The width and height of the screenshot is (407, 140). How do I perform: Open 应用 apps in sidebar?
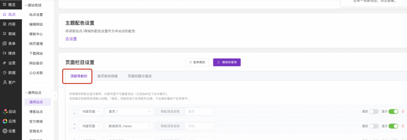9,121
